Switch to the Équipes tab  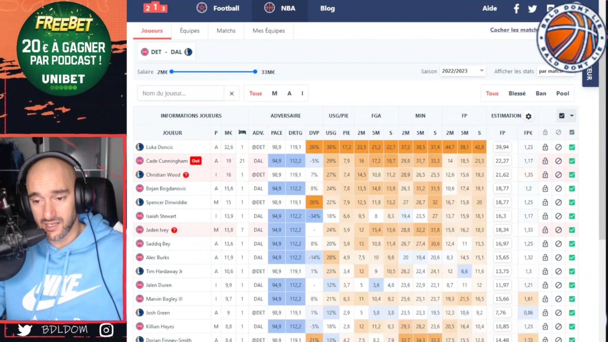[189, 30]
